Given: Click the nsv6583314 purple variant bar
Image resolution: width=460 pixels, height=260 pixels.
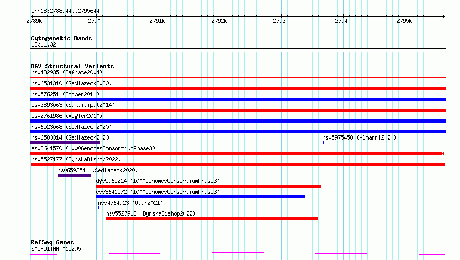Looking at the screenshot, I should (65, 143).
